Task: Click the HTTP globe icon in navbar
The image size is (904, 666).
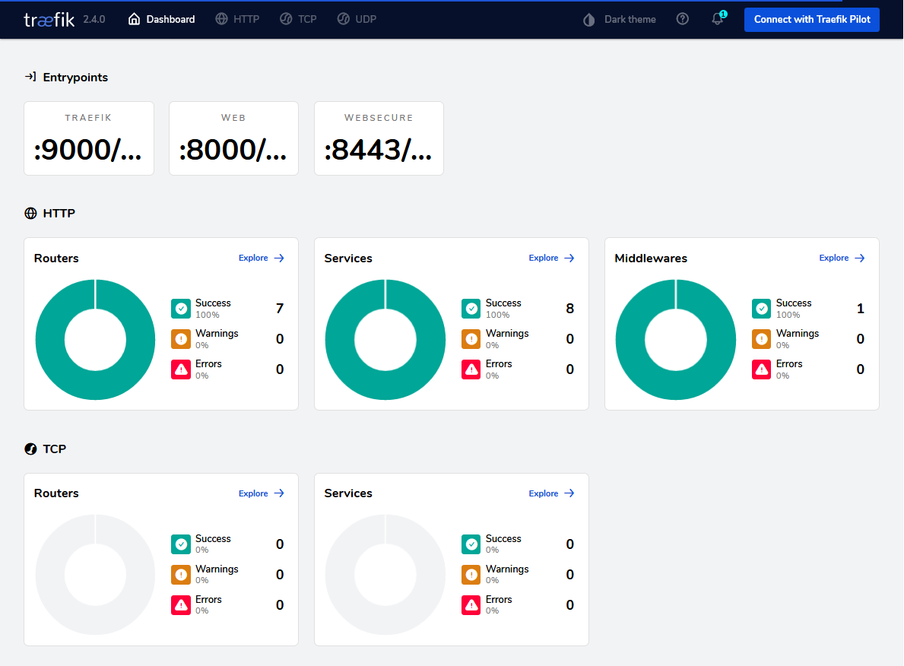Action: pyautogui.click(x=221, y=19)
